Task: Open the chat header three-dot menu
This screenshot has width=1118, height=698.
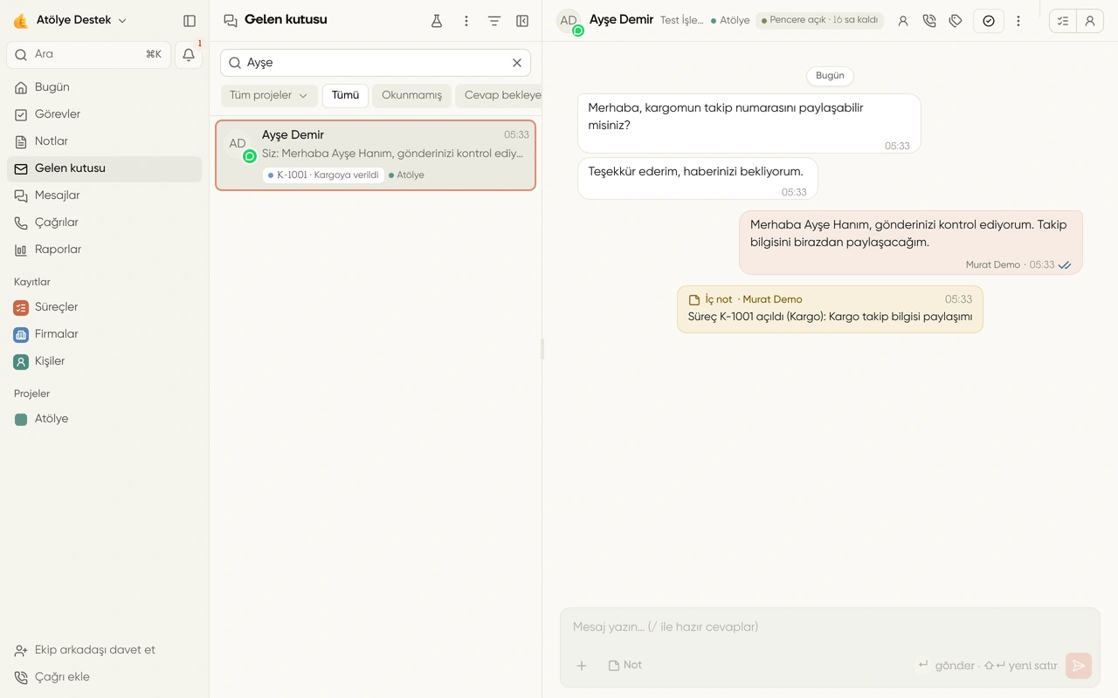Action: [x=1018, y=21]
